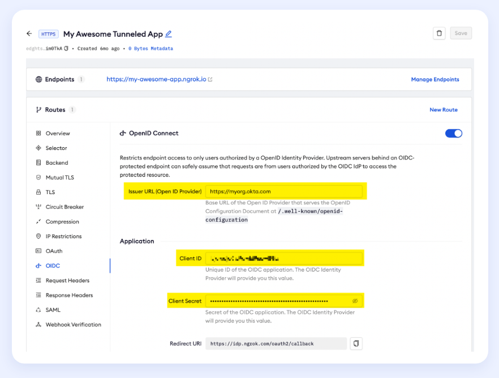The height and width of the screenshot is (378, 499).
Task: Open the SAML section
Action: click(53, 310)
